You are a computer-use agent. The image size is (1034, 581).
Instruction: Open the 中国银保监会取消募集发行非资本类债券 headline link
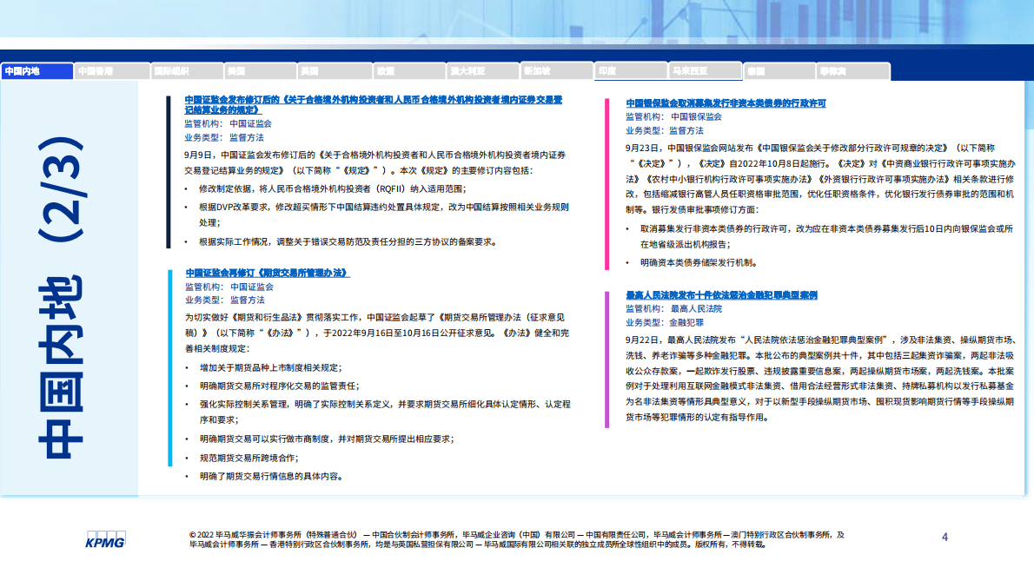click(x=726, y=102)
